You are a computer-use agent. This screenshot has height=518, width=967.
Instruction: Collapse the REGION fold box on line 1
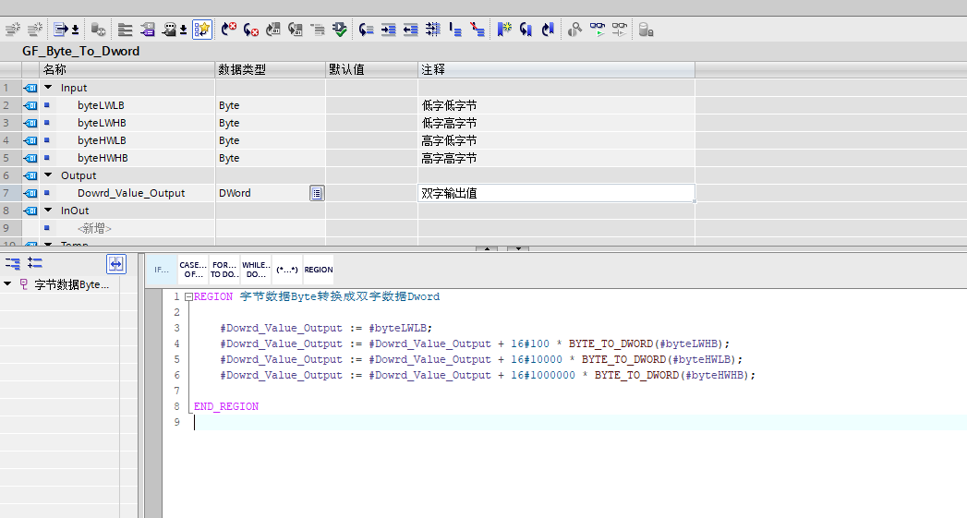click(188, 297)
